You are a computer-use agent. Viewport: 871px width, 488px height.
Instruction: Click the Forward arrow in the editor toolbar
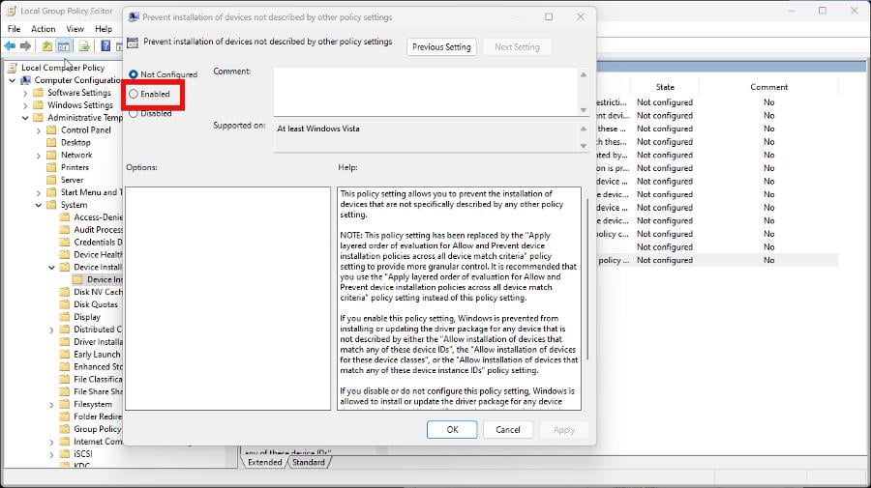pyautogui.click(x=25, y=46)
